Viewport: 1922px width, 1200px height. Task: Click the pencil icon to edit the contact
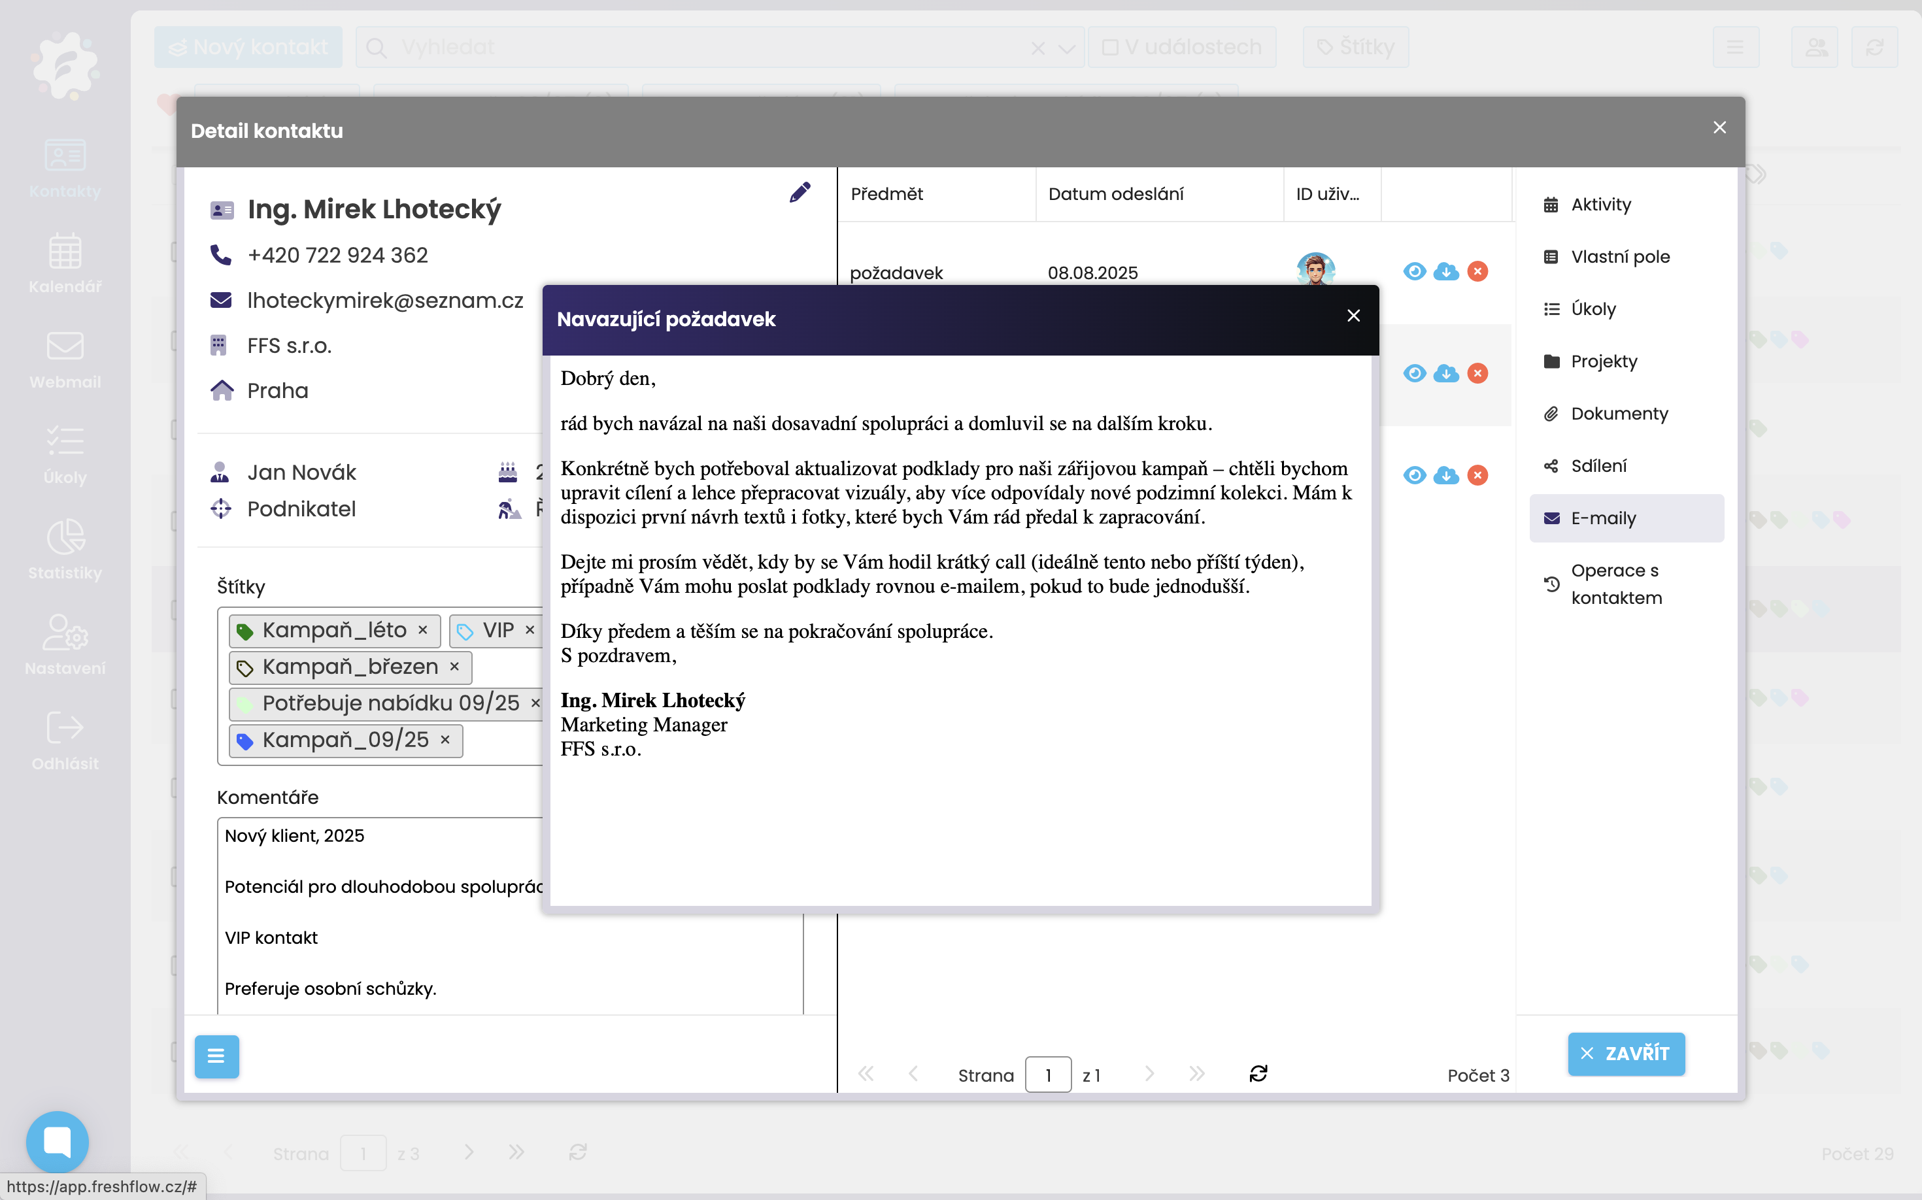pos(800,192)
